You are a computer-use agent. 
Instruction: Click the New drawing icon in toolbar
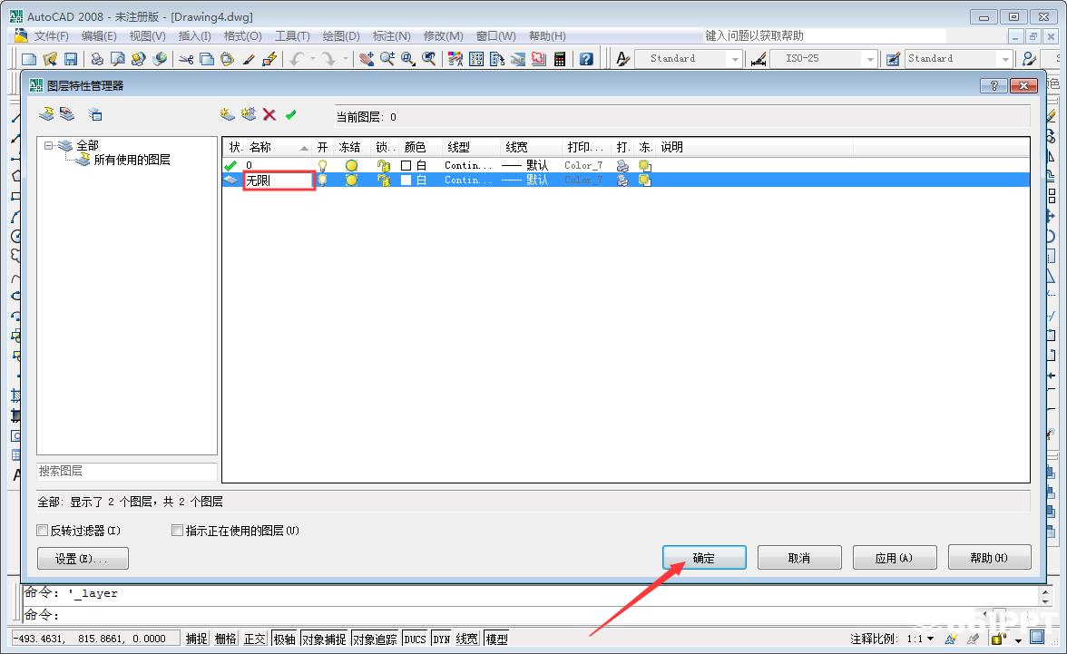pos(29,59)
